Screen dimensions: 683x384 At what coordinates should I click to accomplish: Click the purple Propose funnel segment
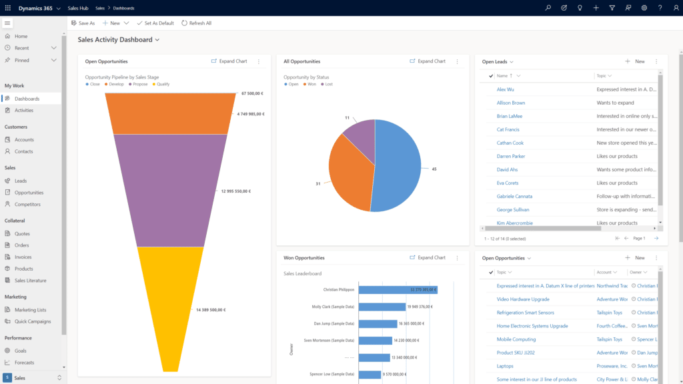click(170, 191)
